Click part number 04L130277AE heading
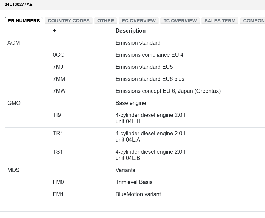This screenshot has height=218, width=265. click(19, 5)
